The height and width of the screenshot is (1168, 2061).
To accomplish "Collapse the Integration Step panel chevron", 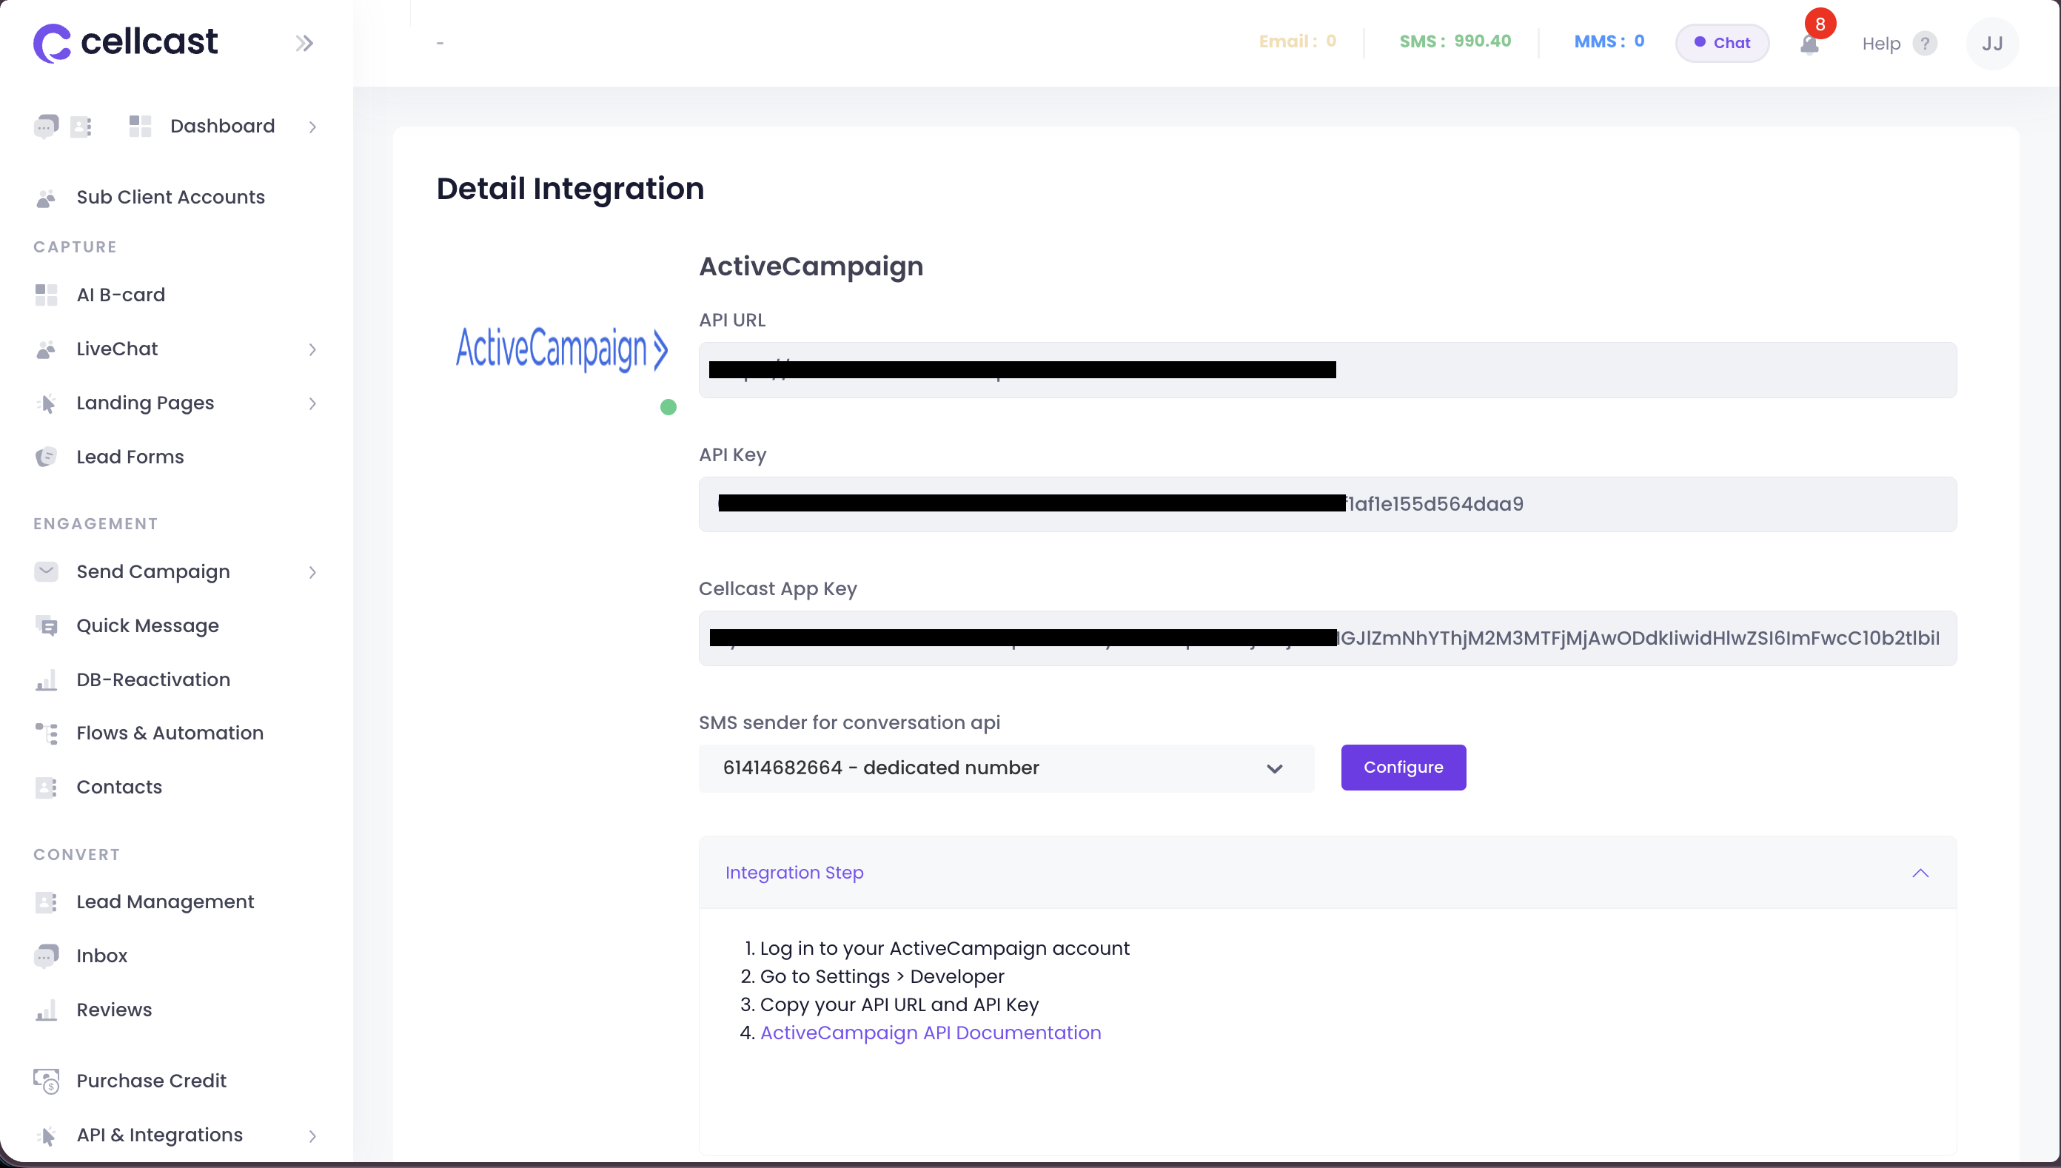I will pos(1920,873).
